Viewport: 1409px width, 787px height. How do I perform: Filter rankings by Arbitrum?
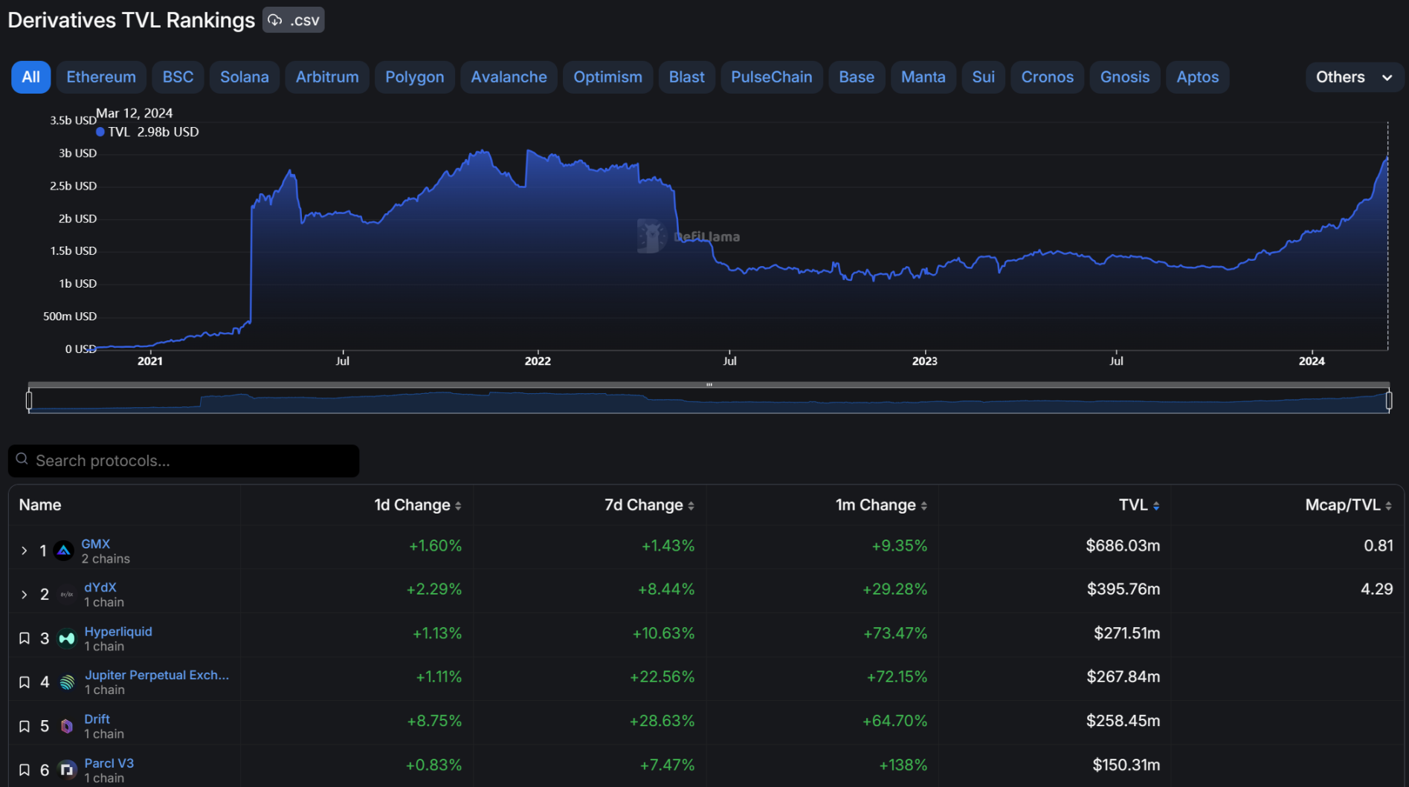click(327, 77)
